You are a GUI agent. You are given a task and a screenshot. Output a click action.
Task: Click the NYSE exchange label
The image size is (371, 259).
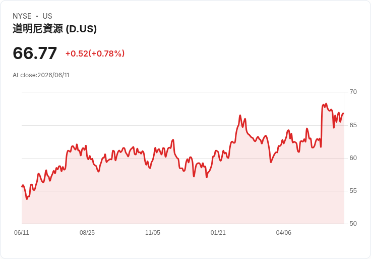point(22,16)
